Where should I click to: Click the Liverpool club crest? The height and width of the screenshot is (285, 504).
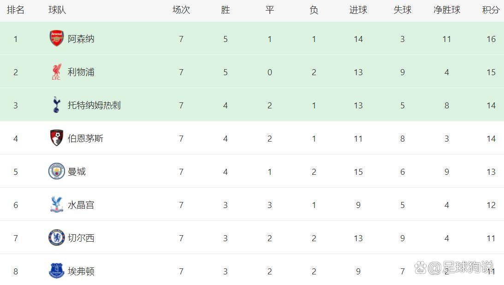pyautogui.click(x=56, y=72)
